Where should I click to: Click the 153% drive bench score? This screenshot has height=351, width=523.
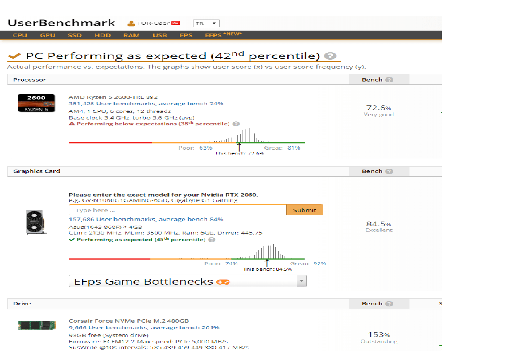pos(379,334)
